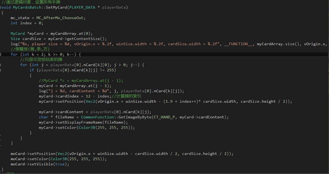Collapse the 'if (playerData[0].nCard[k][j] != 255)' block

tap(1, 70)
